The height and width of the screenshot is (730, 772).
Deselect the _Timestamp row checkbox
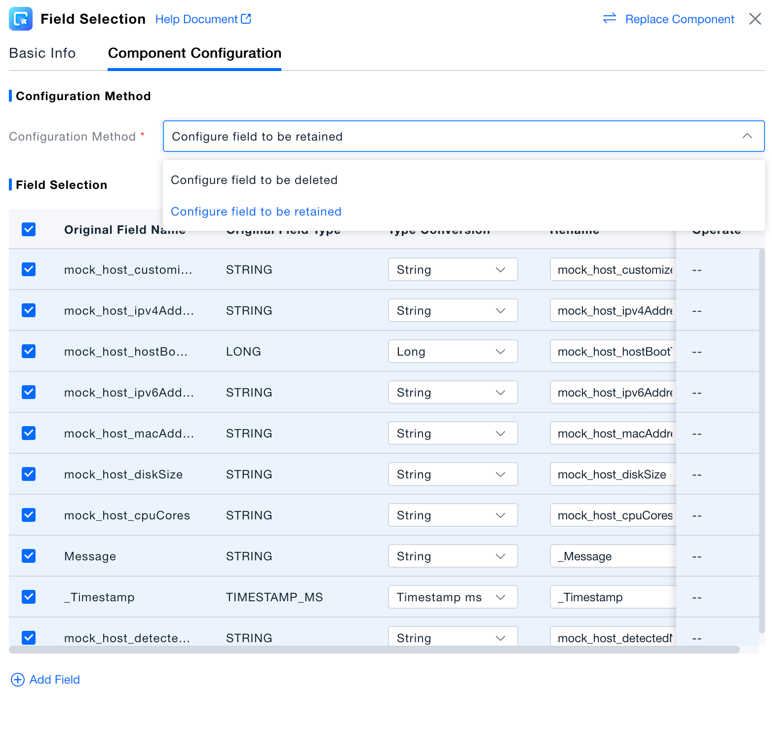[x=29, y=597]
